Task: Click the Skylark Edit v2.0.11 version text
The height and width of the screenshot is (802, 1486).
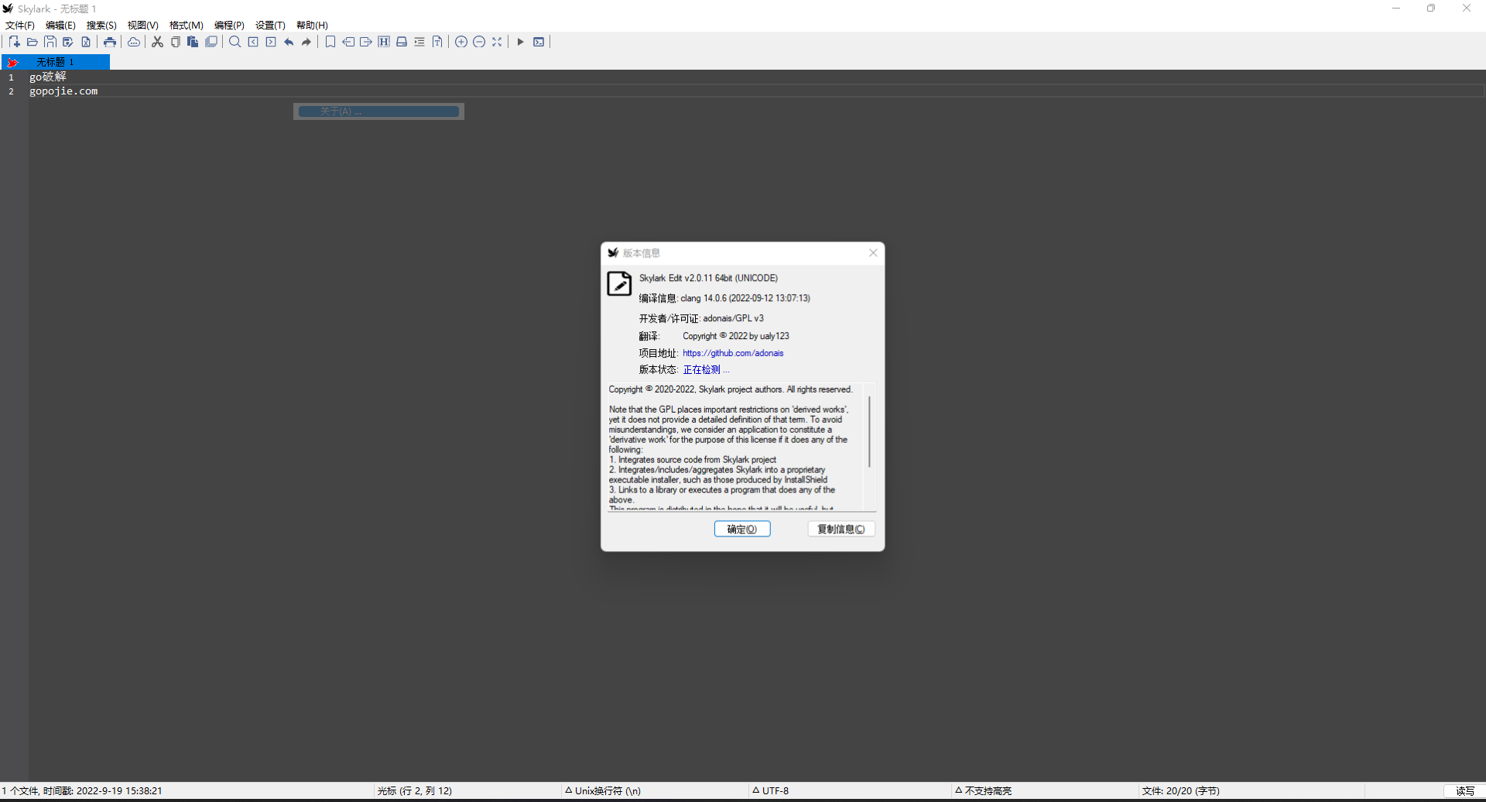Action: pos(708,278)
